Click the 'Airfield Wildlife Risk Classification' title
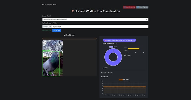 98,11
